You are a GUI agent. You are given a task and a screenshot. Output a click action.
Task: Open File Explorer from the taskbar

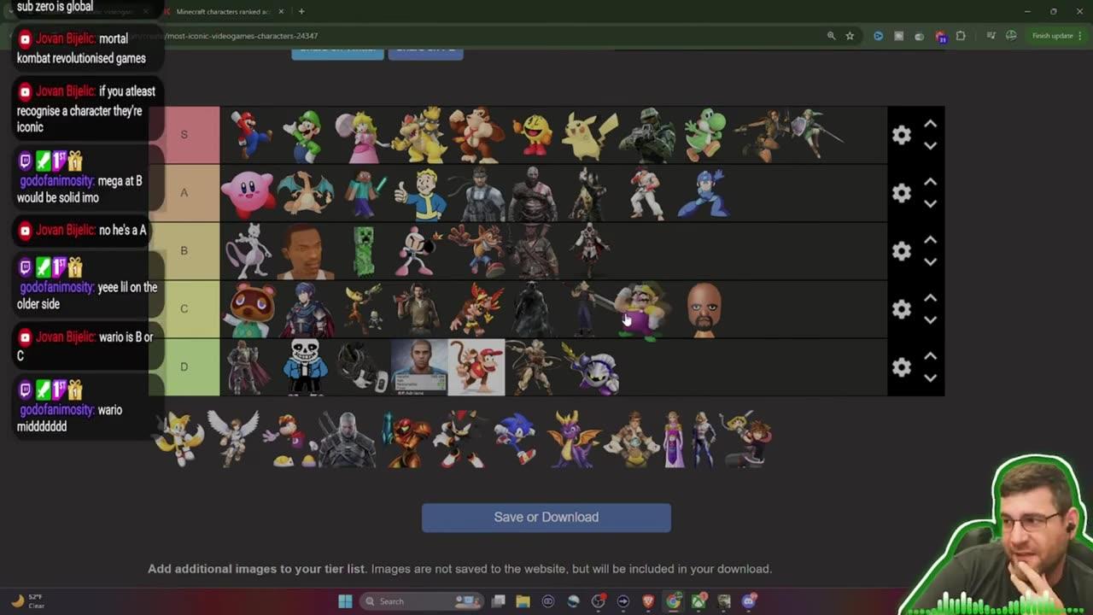click(x=523, y=600)
